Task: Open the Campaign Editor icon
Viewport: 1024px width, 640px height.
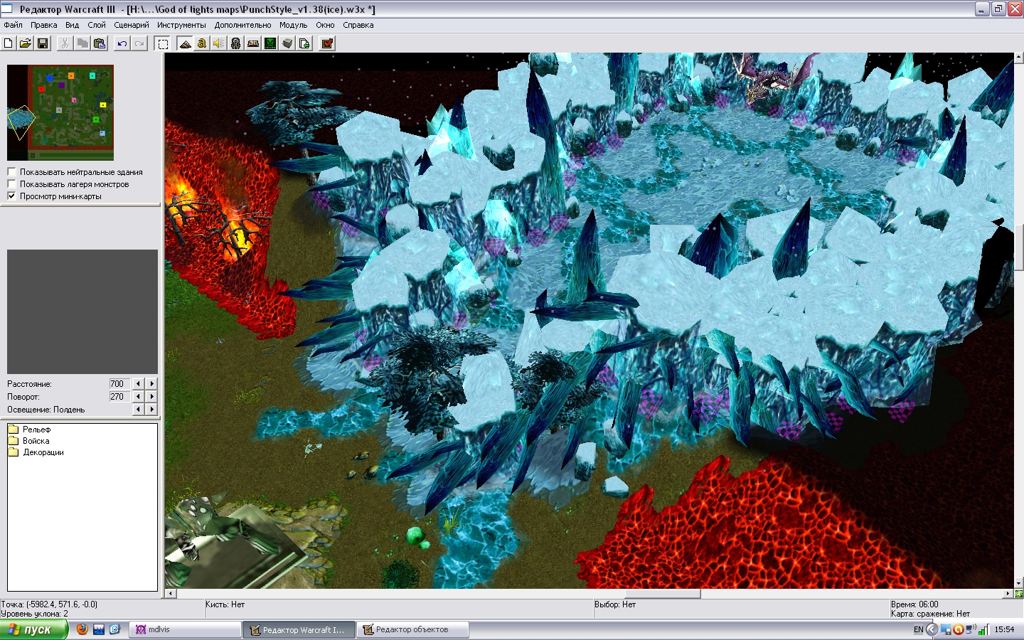Action: click(x=253, y=43)
